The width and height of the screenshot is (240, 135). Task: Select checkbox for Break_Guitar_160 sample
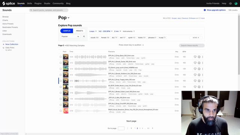coord(61,63)
